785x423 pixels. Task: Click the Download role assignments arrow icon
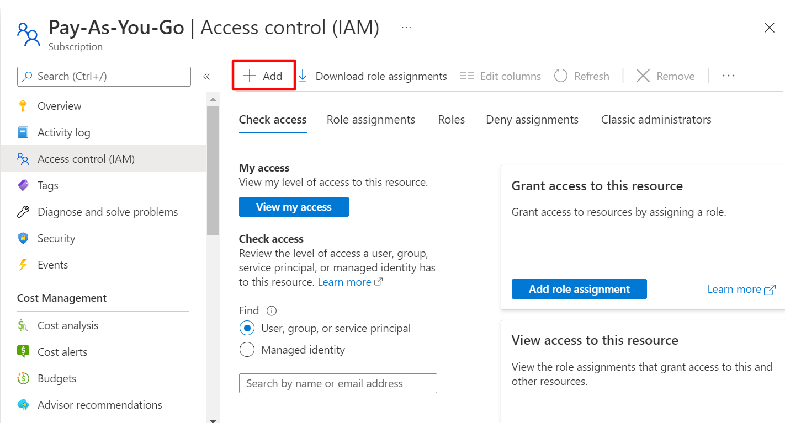coord(303,76)
